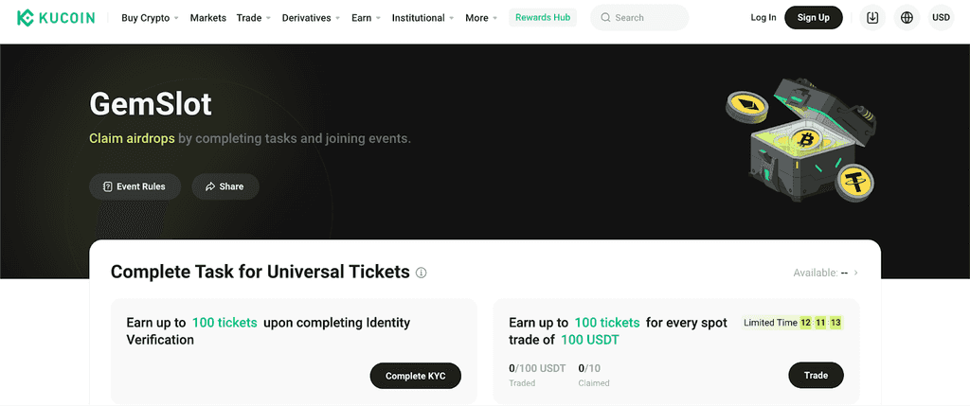Expand the Derivatives dropdown
Viewport: 970px width, 406px height.
311,18
